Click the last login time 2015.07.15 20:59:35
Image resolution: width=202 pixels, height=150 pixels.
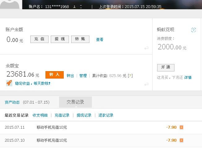(143, 7)
